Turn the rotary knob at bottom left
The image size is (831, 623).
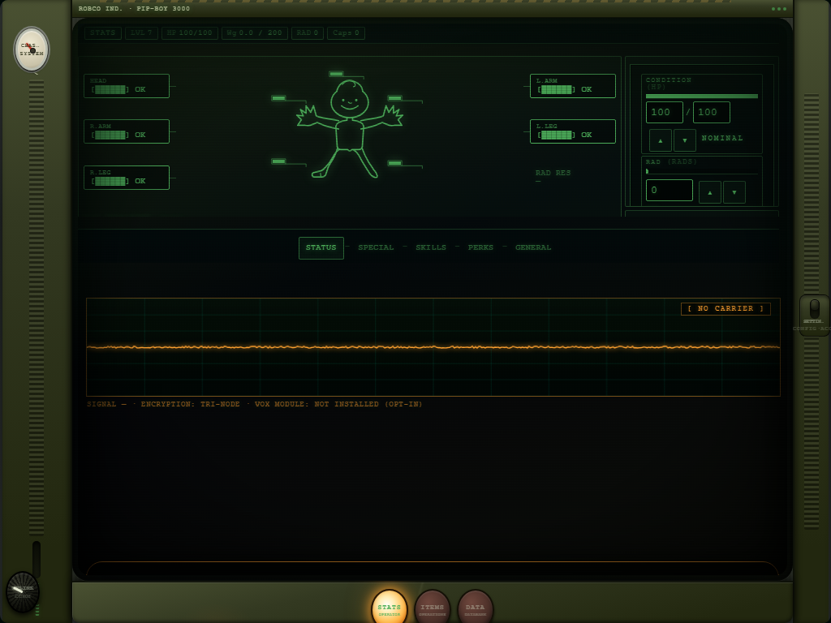[x=22, y=591]
